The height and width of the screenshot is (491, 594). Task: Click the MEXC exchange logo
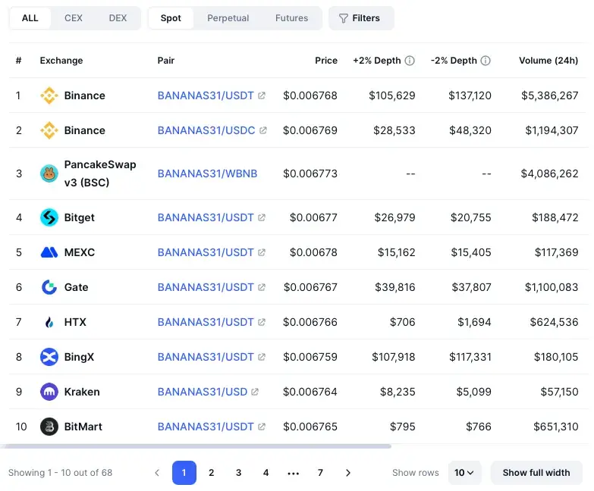coord(49,252)
